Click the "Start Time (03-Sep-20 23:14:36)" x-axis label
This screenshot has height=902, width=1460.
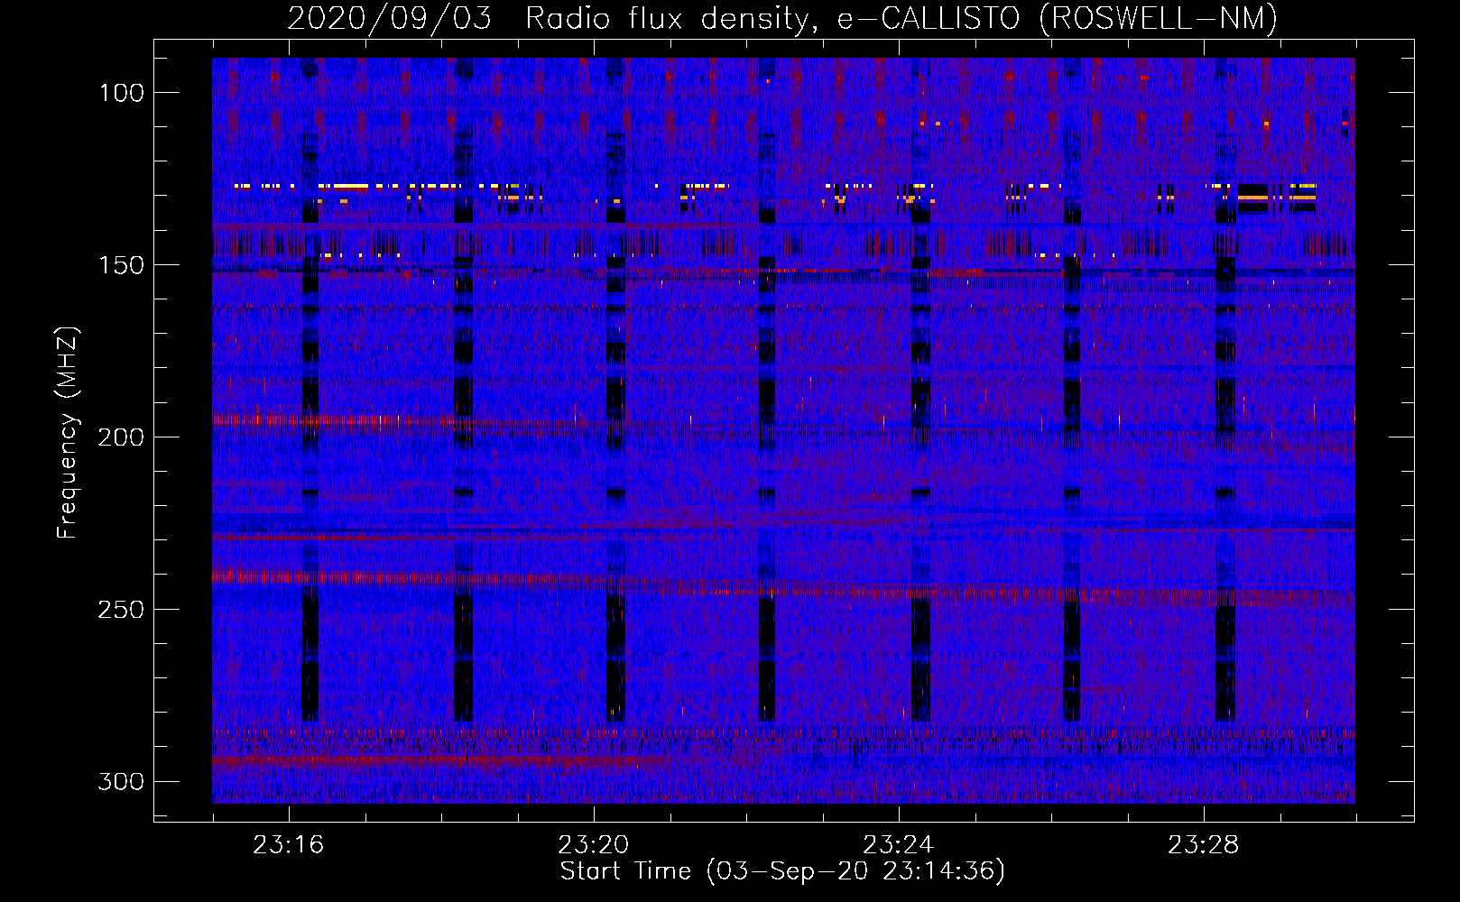coord(782,871)
